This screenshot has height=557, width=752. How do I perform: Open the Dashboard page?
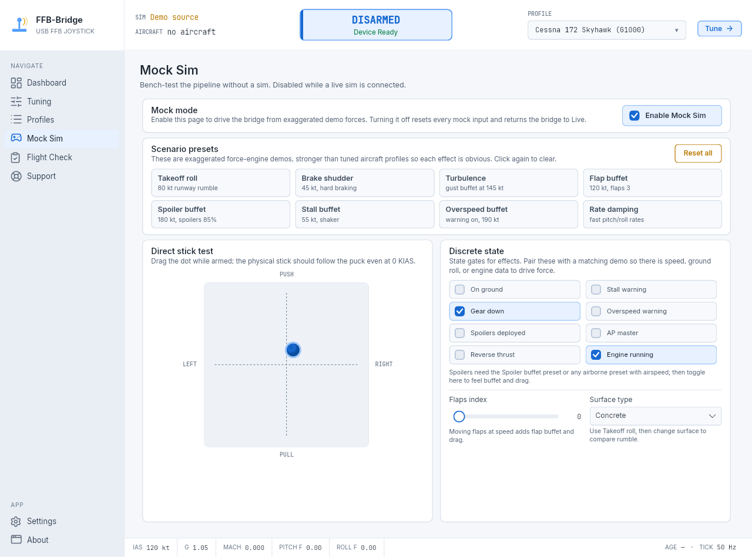[x=62, y=83]
